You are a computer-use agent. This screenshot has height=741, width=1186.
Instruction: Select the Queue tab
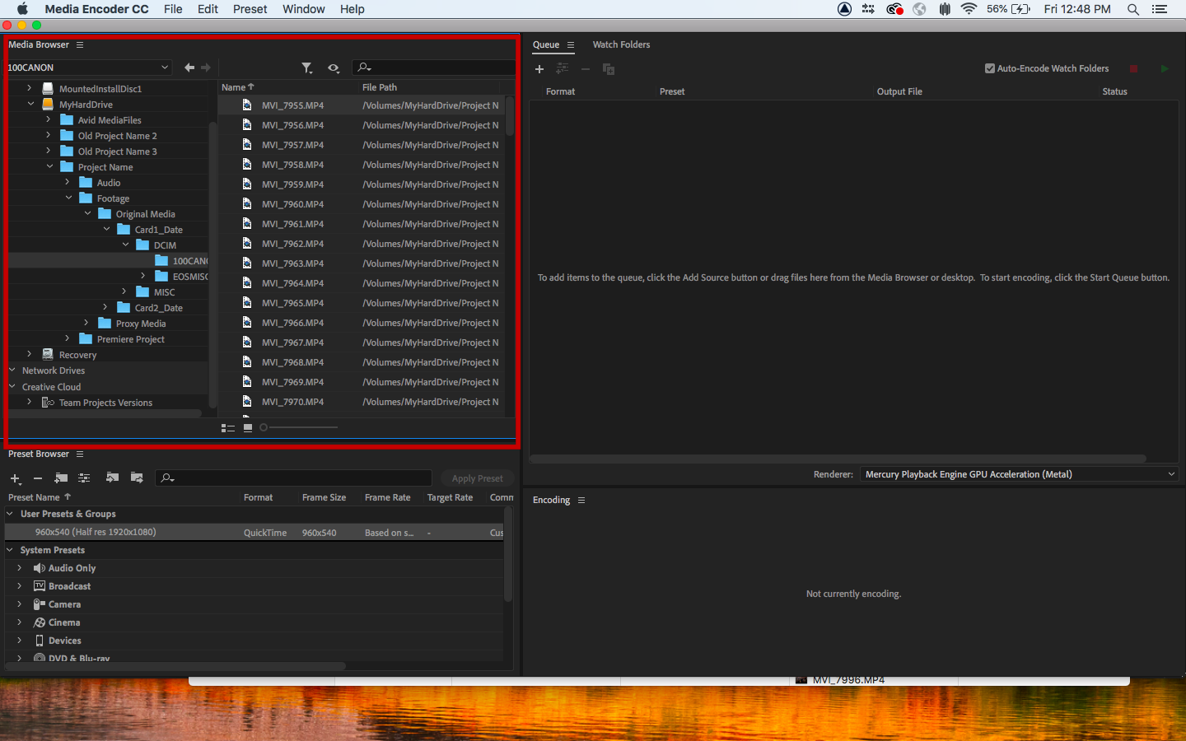(546, 44)
